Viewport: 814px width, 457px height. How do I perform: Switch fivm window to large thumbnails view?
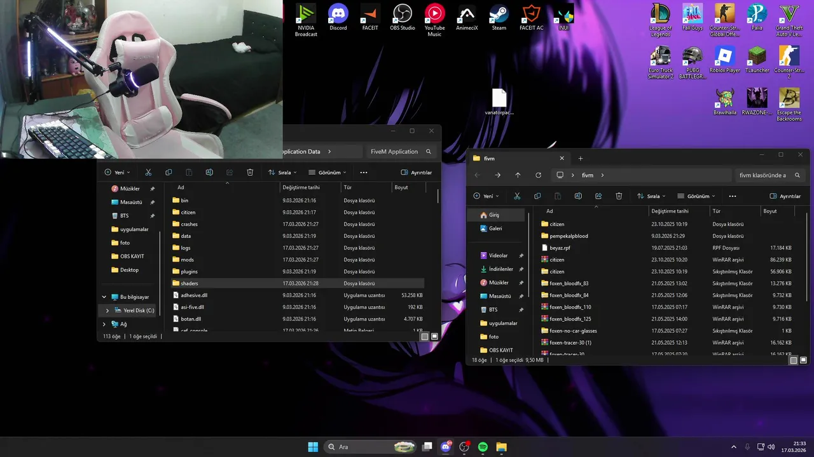click(x=804, y=360)
